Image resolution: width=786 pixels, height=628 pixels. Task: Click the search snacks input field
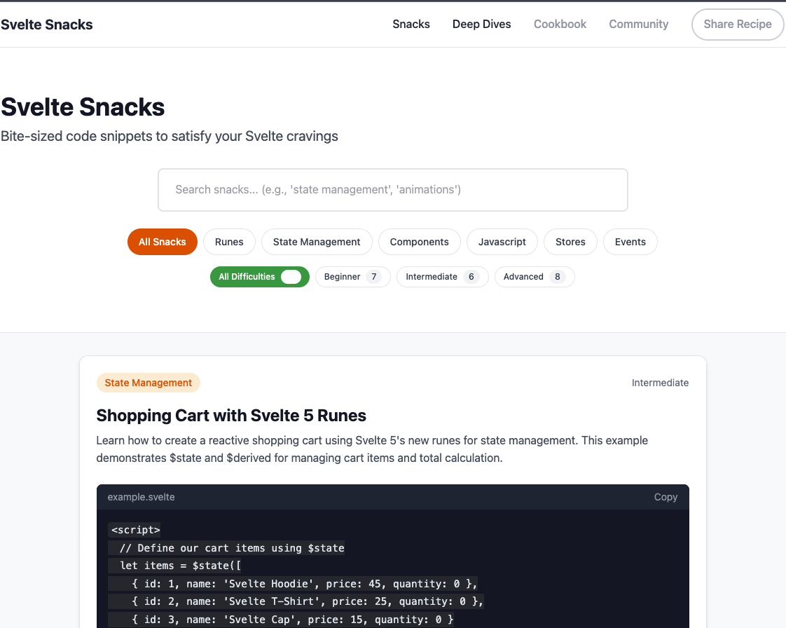point(392,189)
